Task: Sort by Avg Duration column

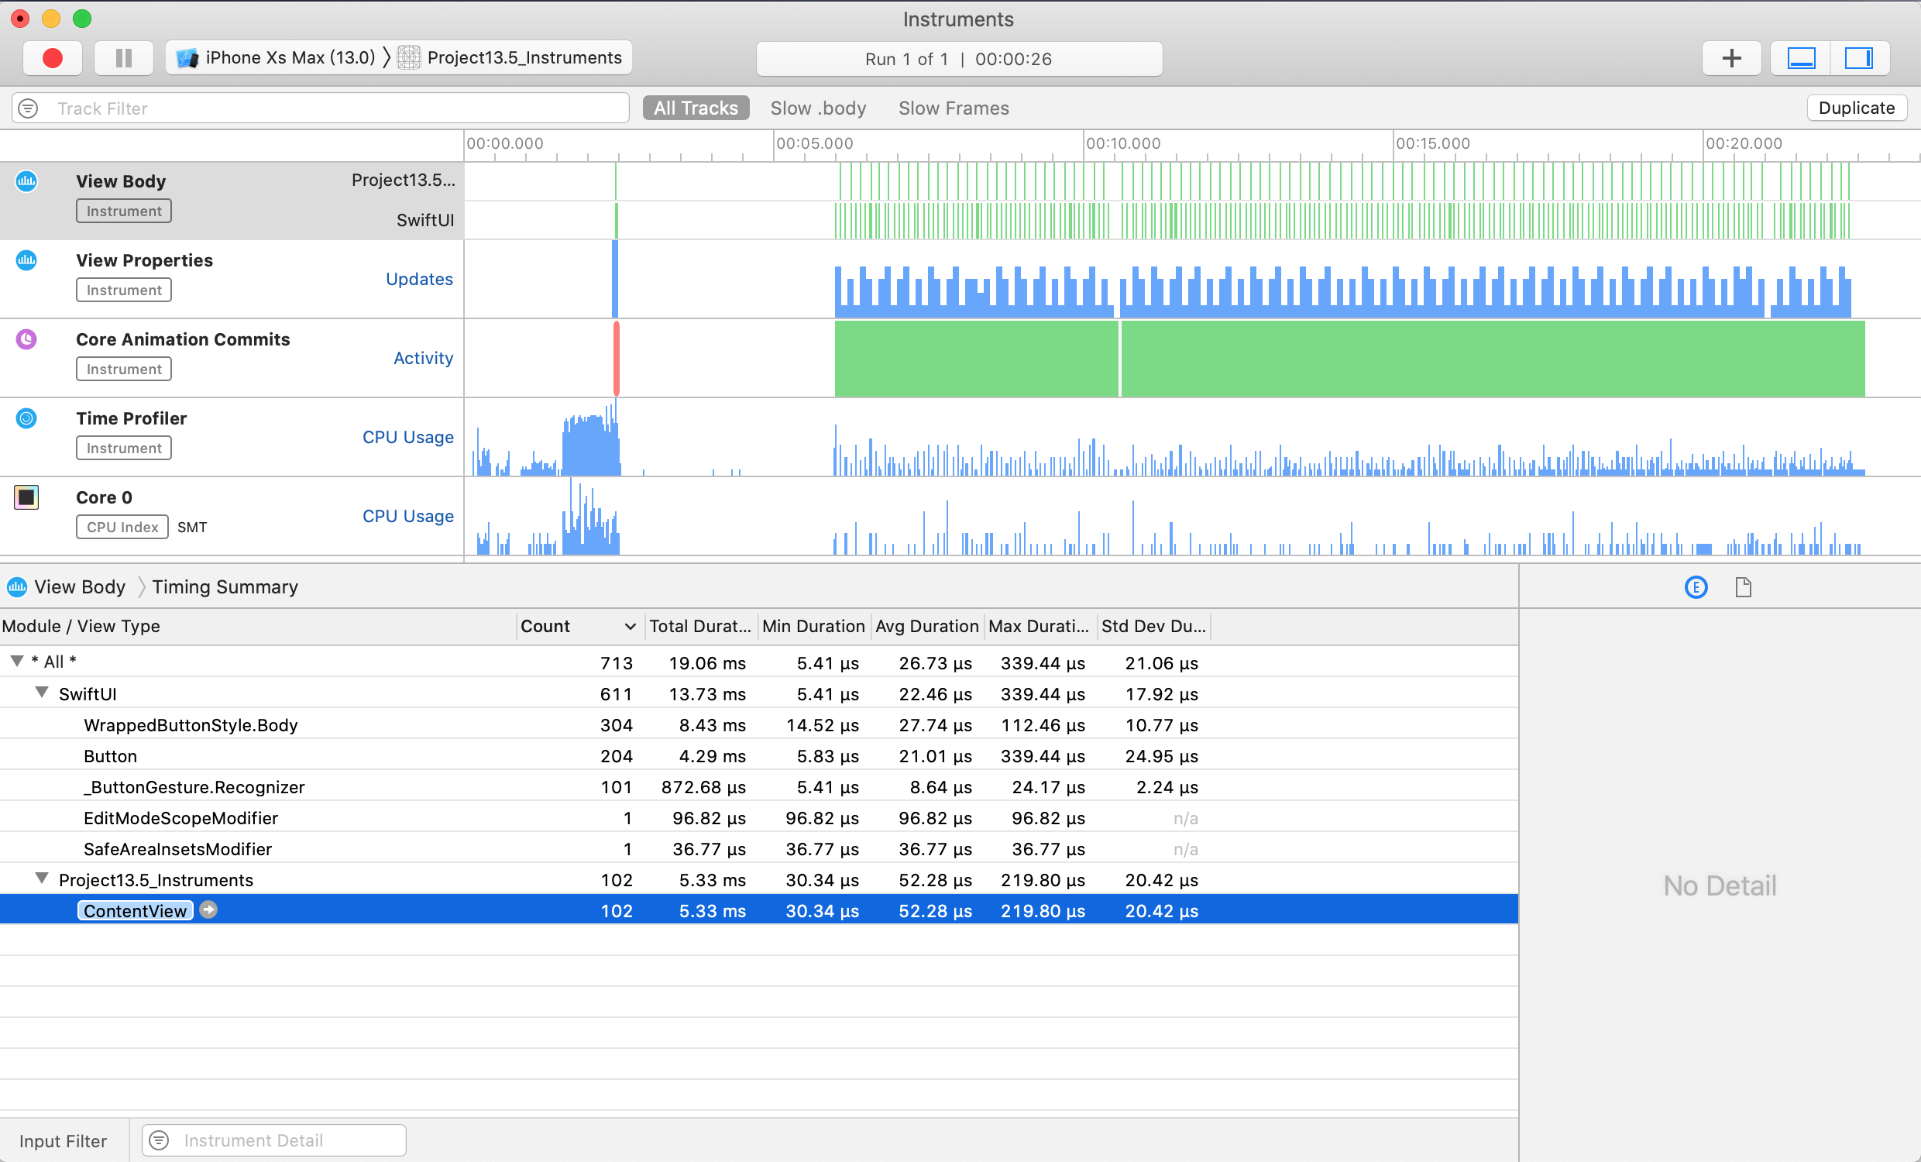Action: 926,626
